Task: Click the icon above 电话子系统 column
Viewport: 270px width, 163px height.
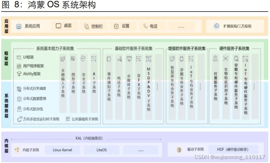Action: click(x=120, y=59)
